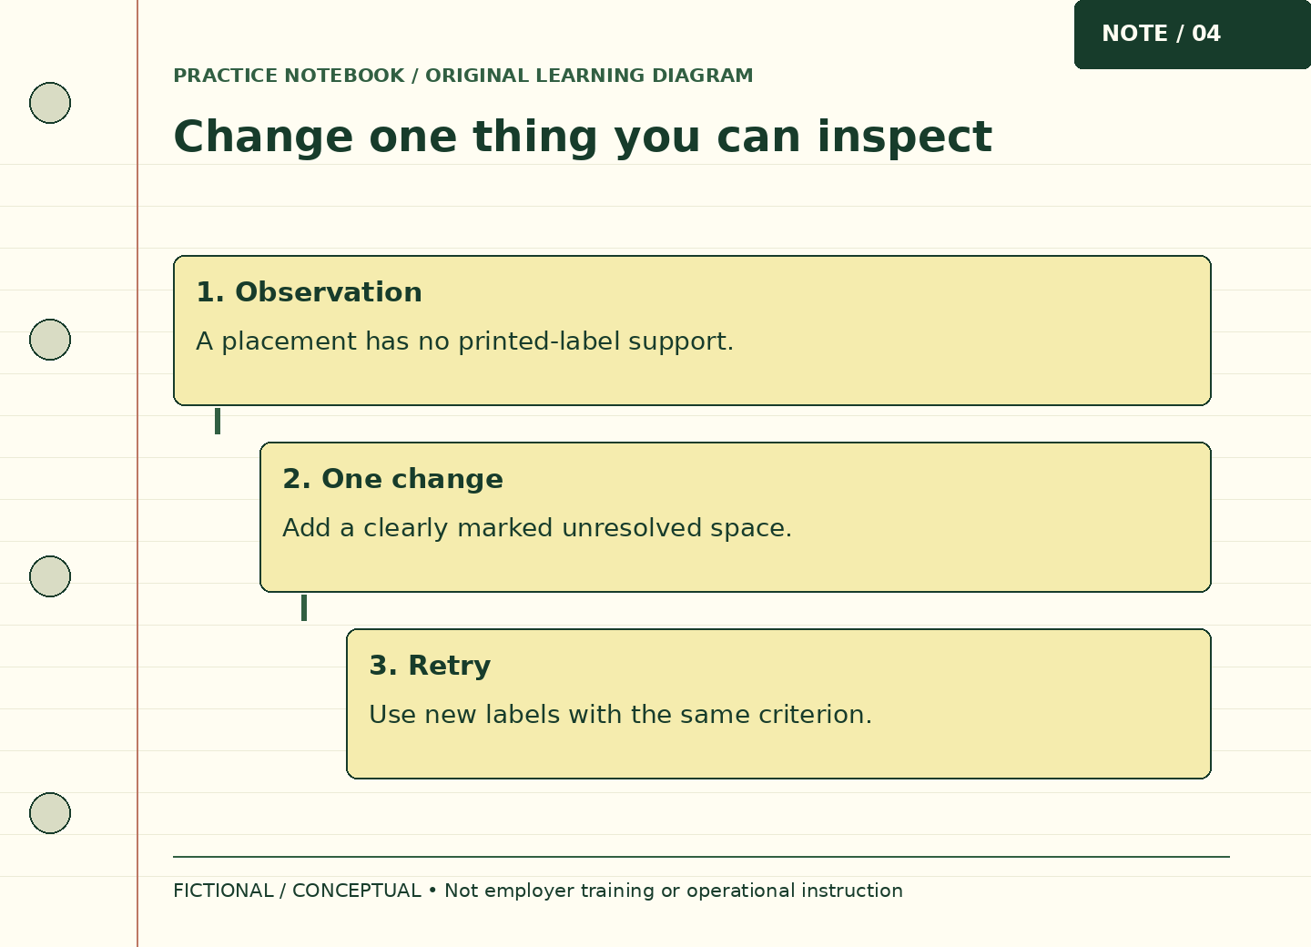Click the connector between One change and Retry
Viewport: 1311px width, 947px height.
[x=304, y=608]
